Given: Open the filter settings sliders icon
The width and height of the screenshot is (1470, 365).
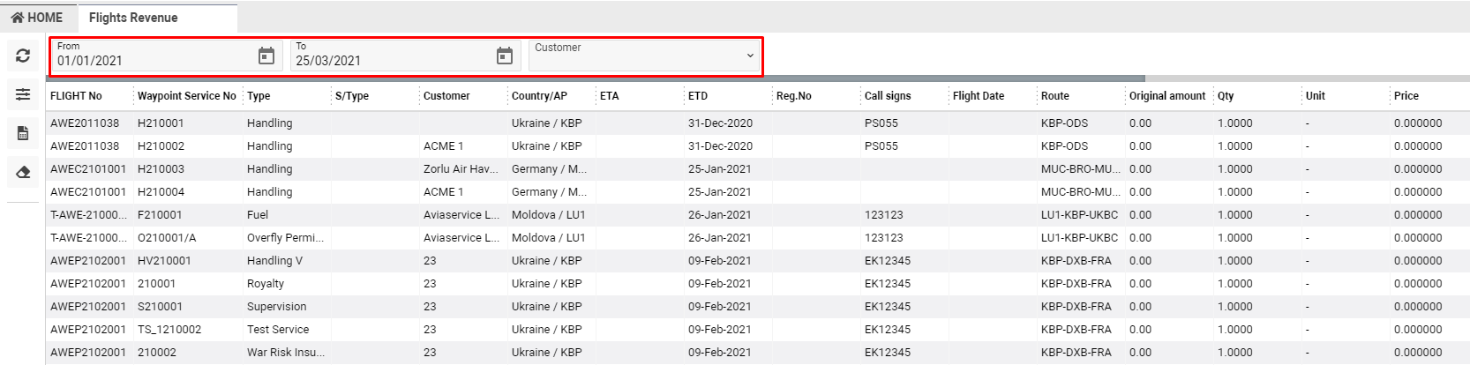Looking at the screenshot, I should point(23,94).
